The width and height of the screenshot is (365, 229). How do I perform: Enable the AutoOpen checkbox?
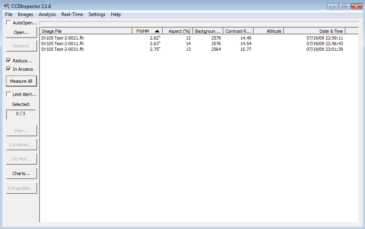(x=9, y=23)
